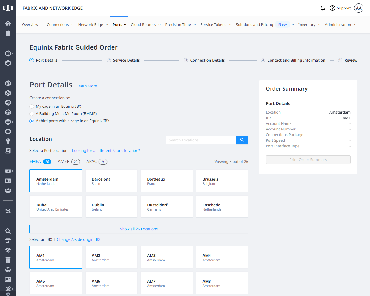Select the Dusseldorf location card
The width and height of the screenshot is (370, 296).
[167, 207]
